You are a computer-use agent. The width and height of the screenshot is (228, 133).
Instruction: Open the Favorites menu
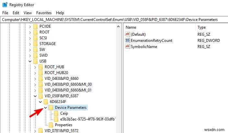(44, 13)
